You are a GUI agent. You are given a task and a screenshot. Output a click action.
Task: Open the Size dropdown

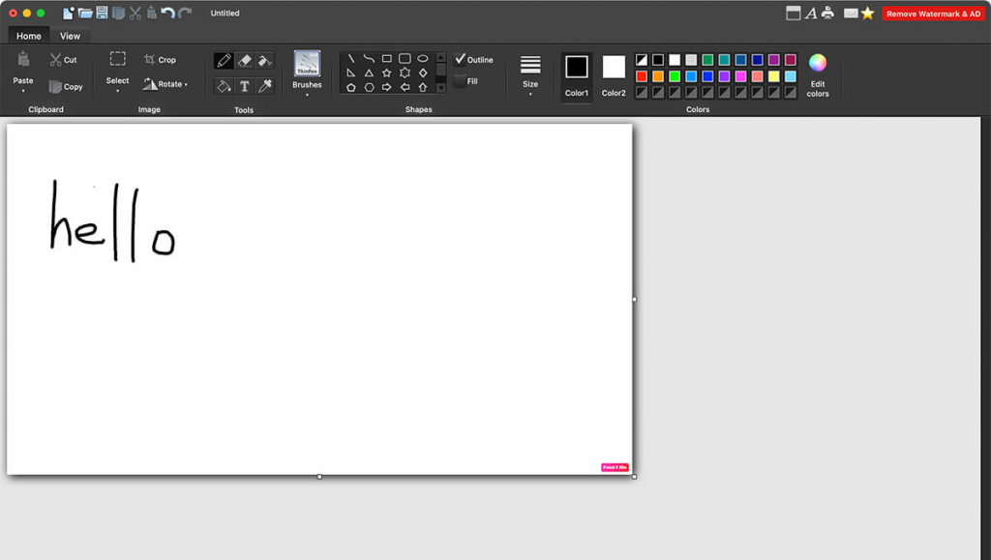click(x=530, y=95)
